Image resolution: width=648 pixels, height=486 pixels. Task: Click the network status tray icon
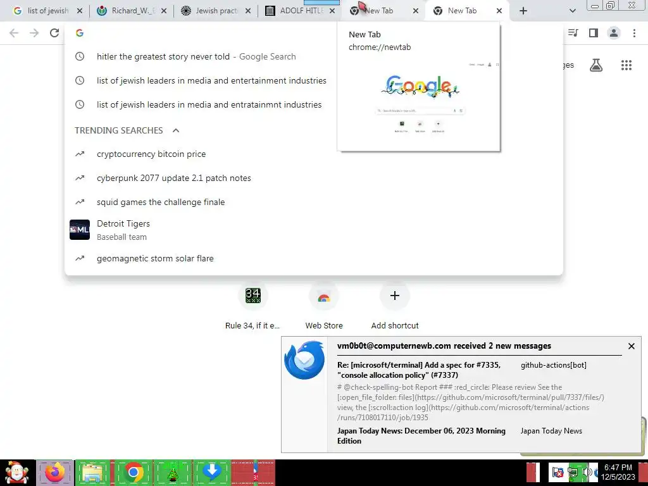click(573, 473)
